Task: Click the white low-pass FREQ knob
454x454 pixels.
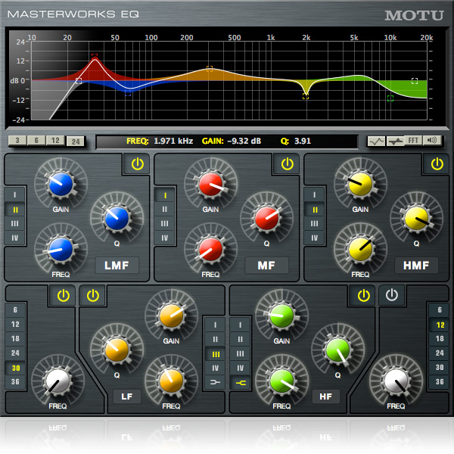Action: click(396, 381)
